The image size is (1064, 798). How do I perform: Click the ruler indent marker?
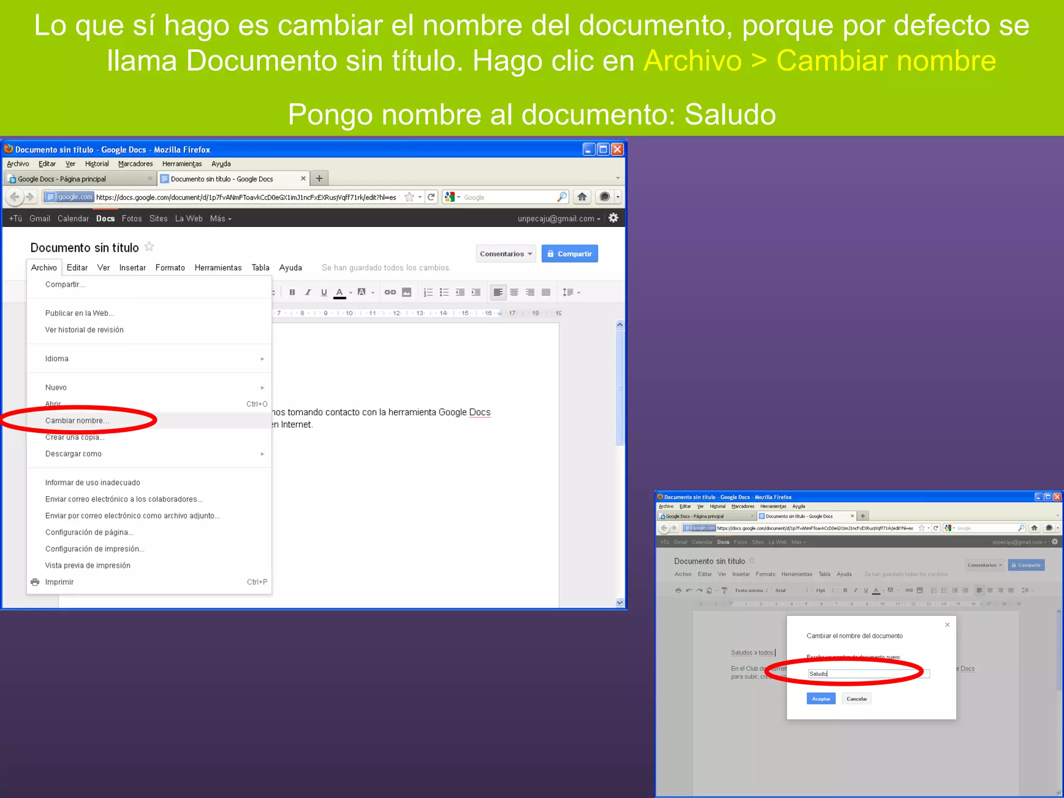pyautogui.click(x=500, y=313)
